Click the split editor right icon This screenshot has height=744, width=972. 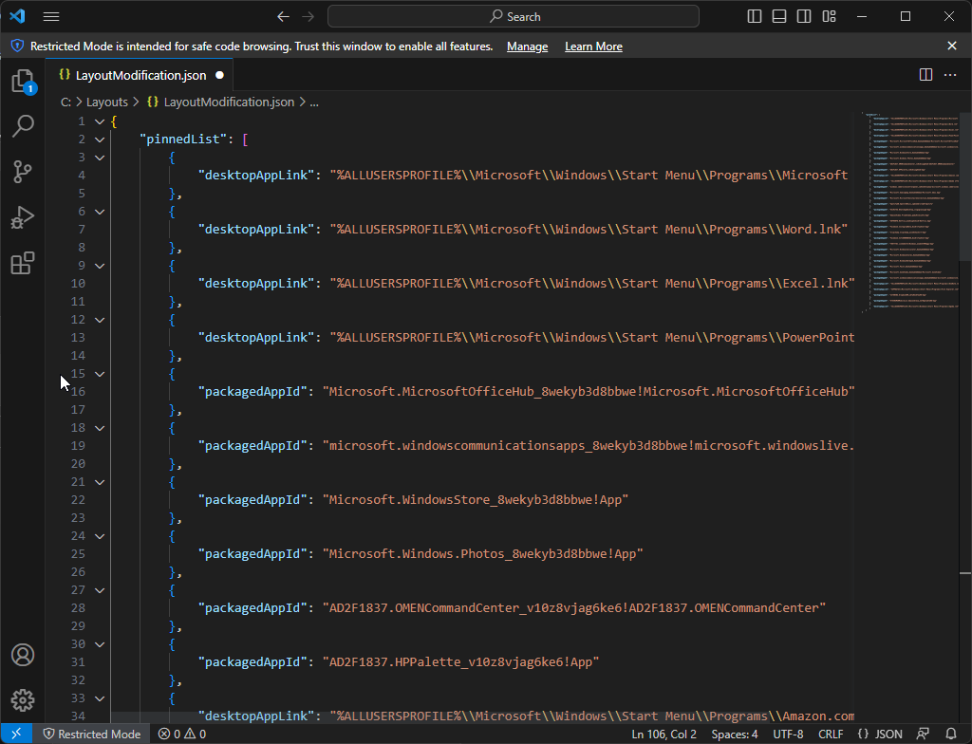926,75
